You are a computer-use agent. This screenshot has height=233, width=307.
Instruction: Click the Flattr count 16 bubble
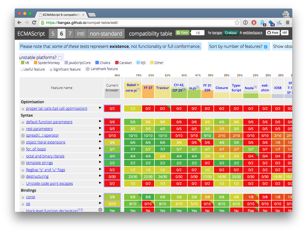198,33
